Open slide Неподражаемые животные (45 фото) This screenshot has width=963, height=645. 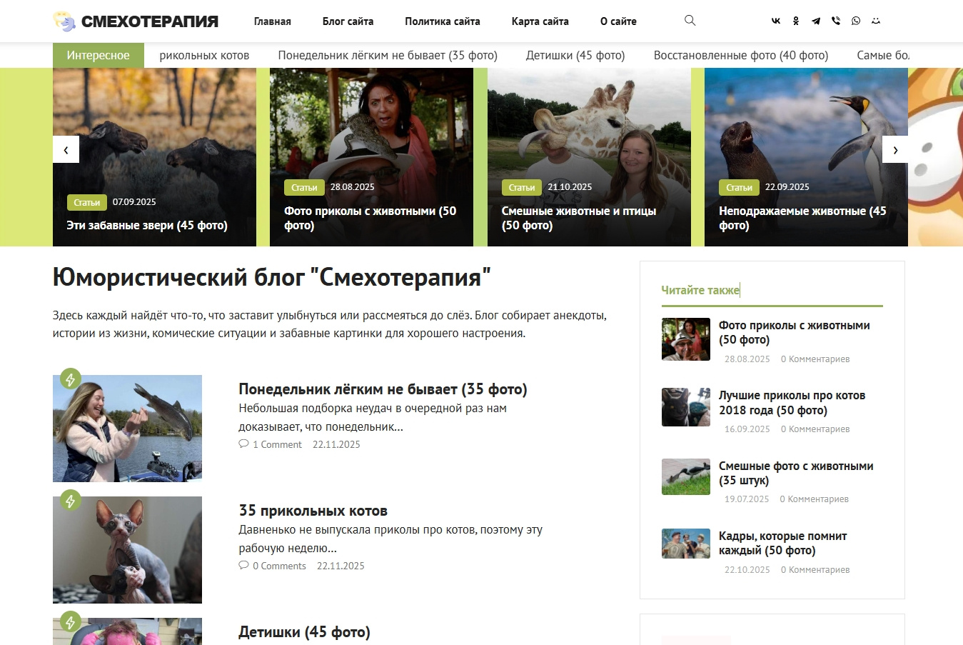coord(802,218)
